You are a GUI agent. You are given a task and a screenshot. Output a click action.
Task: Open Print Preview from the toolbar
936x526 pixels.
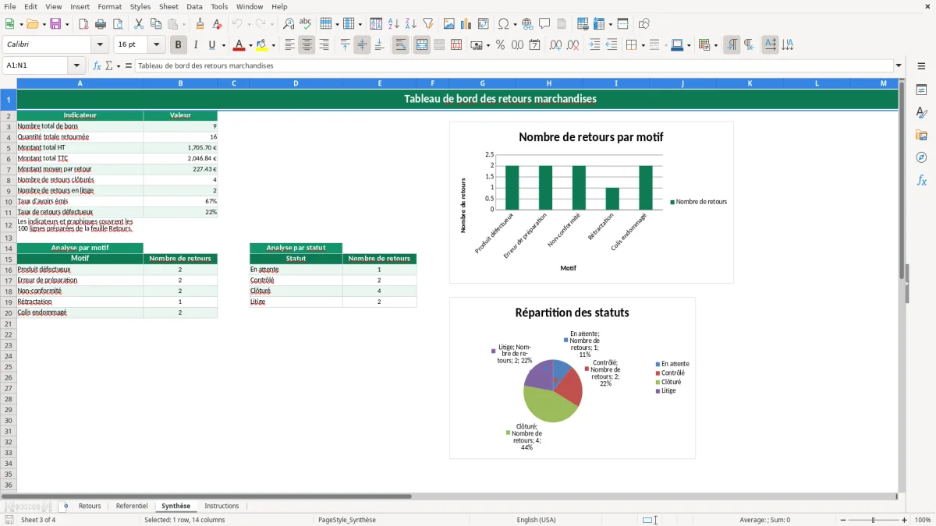click(x=118, y=24)
